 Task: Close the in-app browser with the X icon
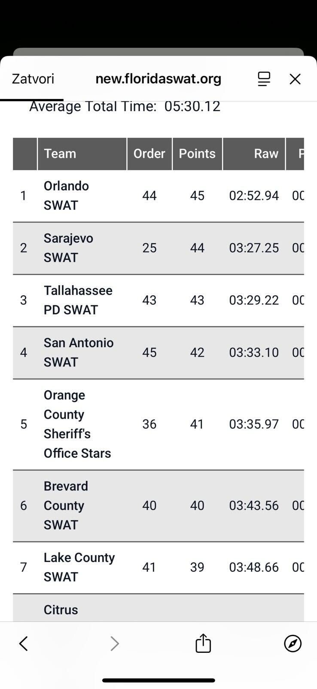click(295, 79)
